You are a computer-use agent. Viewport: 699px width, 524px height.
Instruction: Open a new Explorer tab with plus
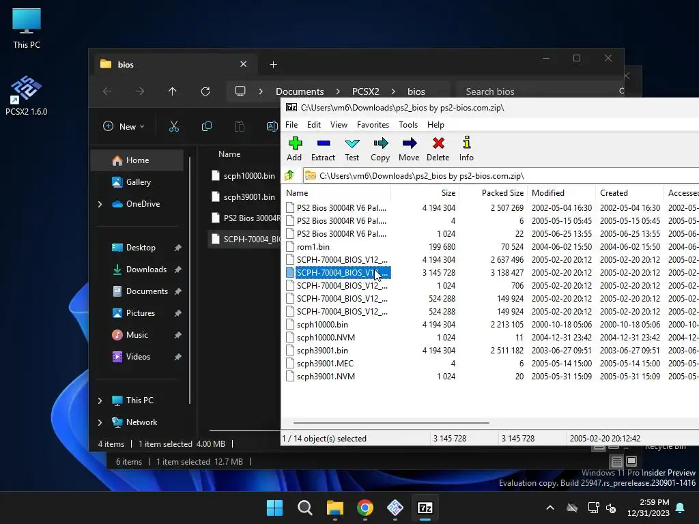[273, 65]
